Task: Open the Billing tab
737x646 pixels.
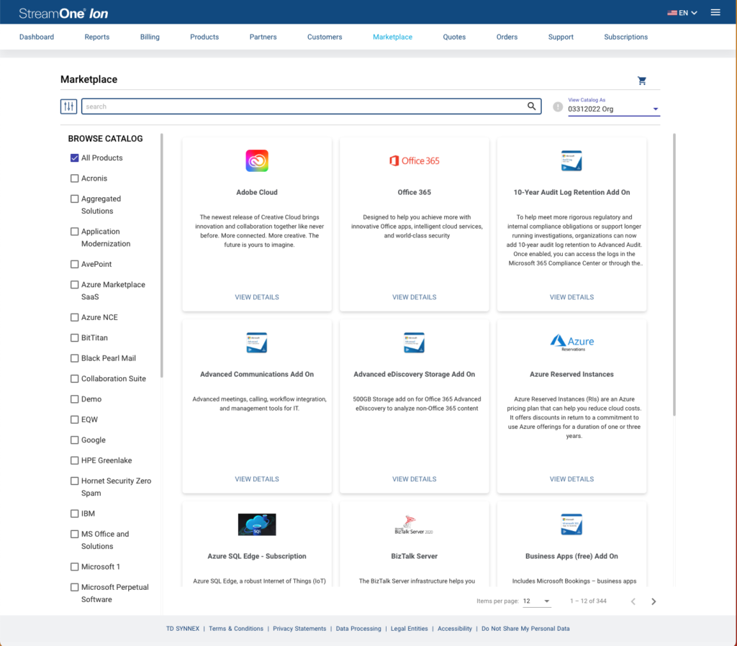Action: (x=150, y=37)
